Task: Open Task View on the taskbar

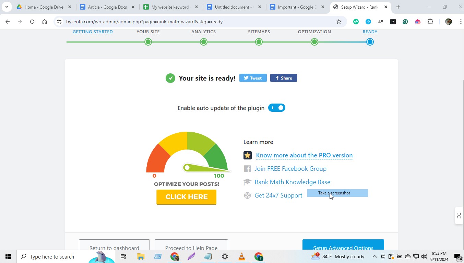Action: click(x=123, y=256)
